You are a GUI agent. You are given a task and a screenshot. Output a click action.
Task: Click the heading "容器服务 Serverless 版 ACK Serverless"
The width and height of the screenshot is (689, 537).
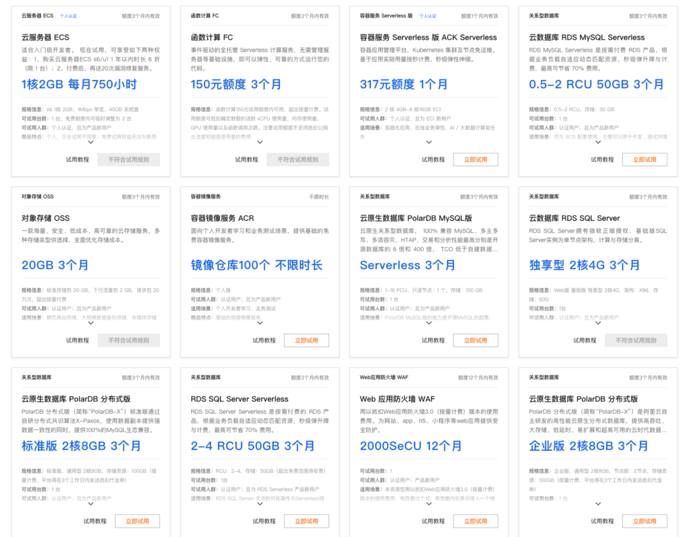[429, 38]
